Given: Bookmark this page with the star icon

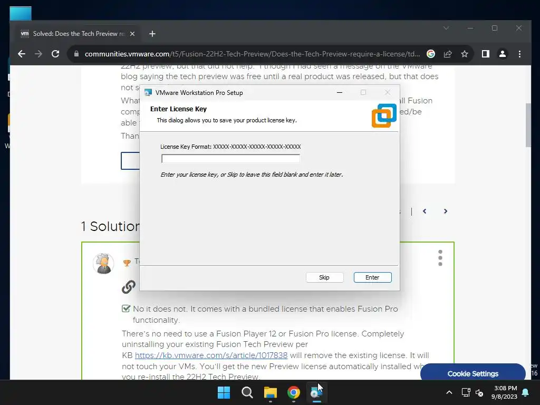Looking at the screenshot, I should (x=464, y=54).
